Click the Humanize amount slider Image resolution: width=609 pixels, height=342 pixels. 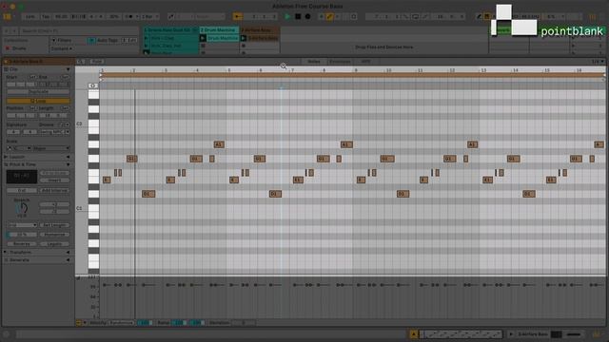pos(22,235)
